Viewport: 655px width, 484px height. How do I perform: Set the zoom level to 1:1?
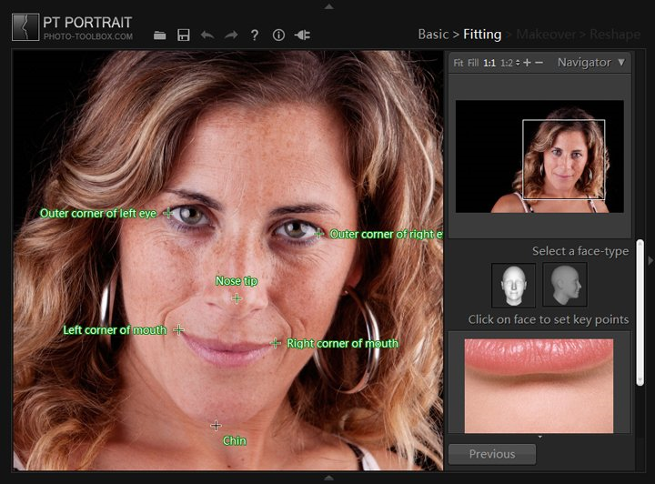pos(489,64)
